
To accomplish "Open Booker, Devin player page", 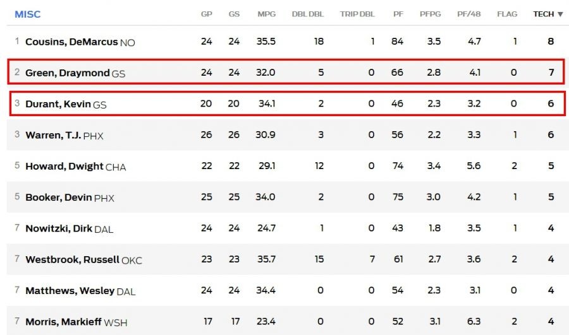I will [x=59, y=197].
